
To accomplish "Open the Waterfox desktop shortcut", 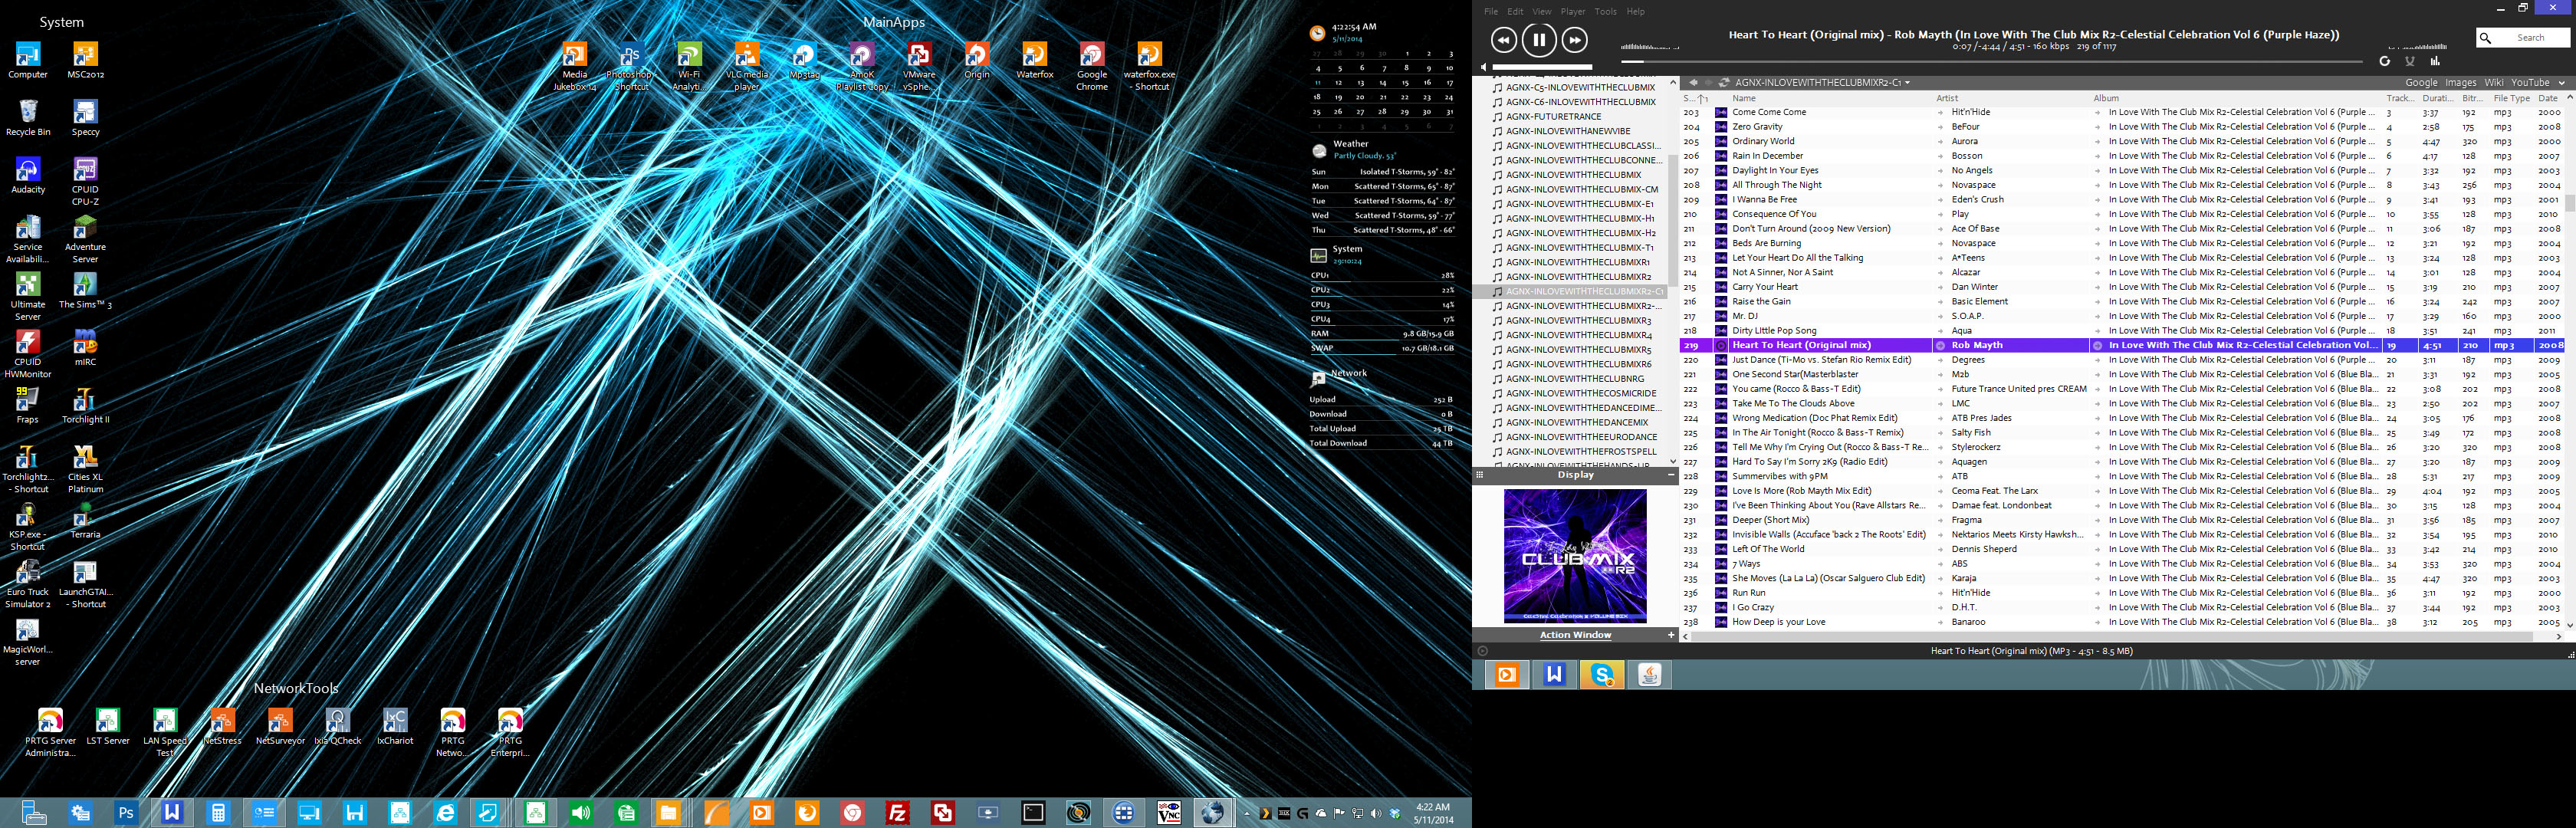I will [1034, 61].
